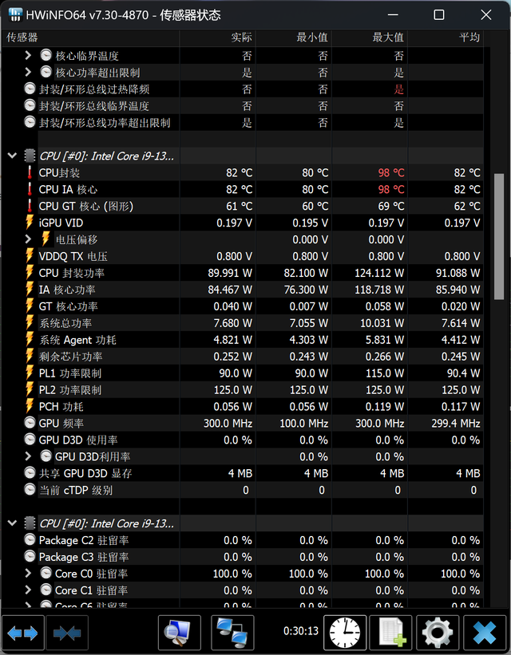511x655 pixels.
Task: Select the 封装/环形总线临界温度 row label
Action: point(94,105)
